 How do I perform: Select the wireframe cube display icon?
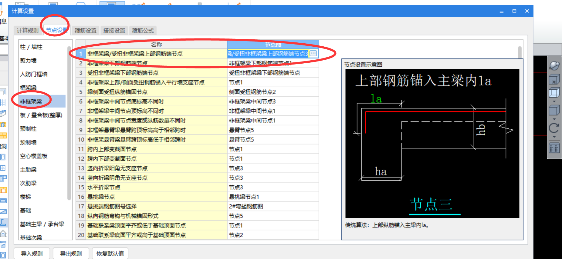(554, 93)
